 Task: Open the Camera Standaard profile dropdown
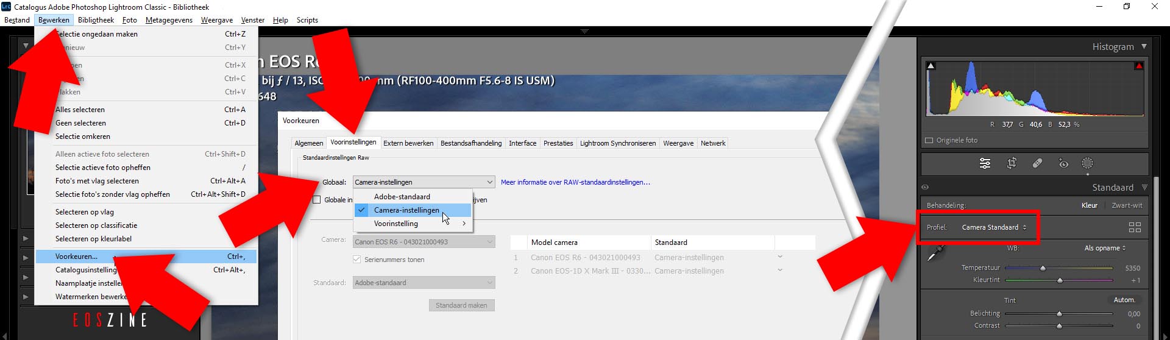[994, 227]
